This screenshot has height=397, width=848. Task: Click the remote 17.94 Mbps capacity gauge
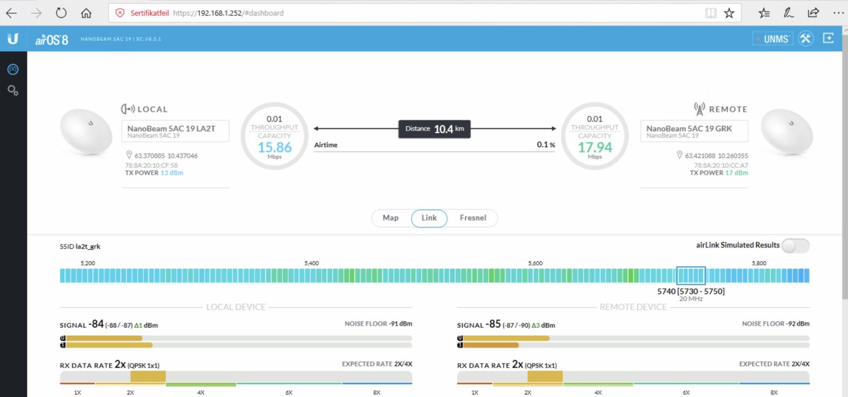pyautogui.click(x=595, y=136)
